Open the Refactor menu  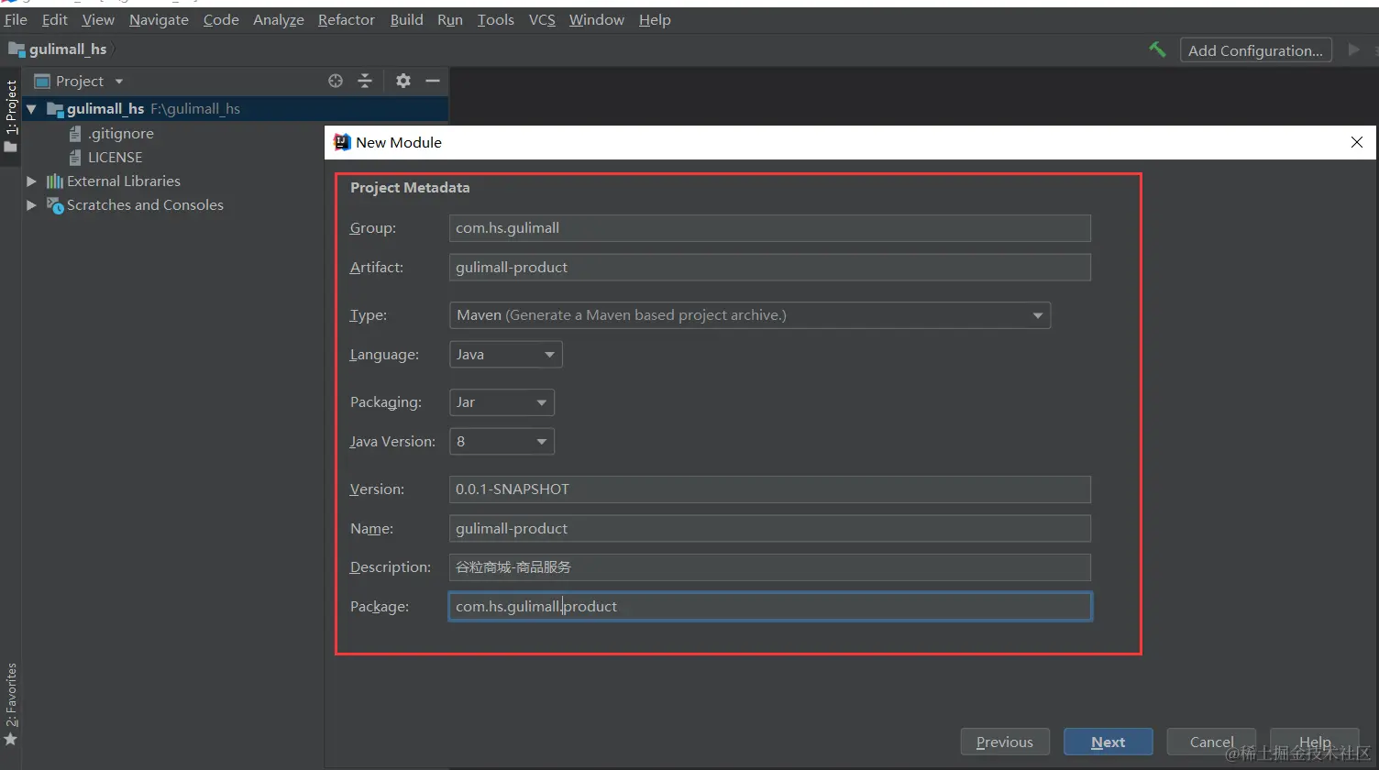347,20
